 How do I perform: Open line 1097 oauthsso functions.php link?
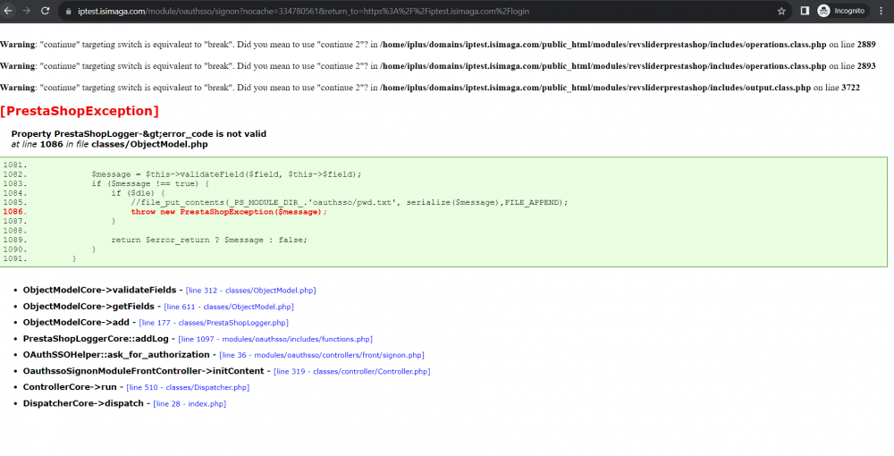point(275,339)
